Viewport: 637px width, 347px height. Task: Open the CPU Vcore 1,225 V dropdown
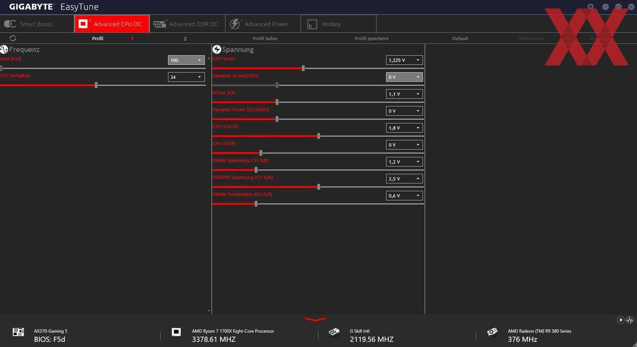(404, 60)
